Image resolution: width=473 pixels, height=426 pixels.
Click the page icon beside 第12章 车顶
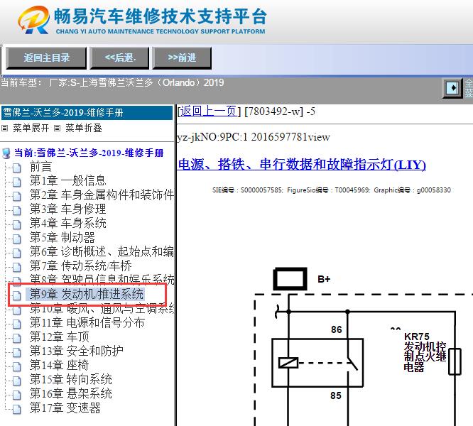point(17,338)
